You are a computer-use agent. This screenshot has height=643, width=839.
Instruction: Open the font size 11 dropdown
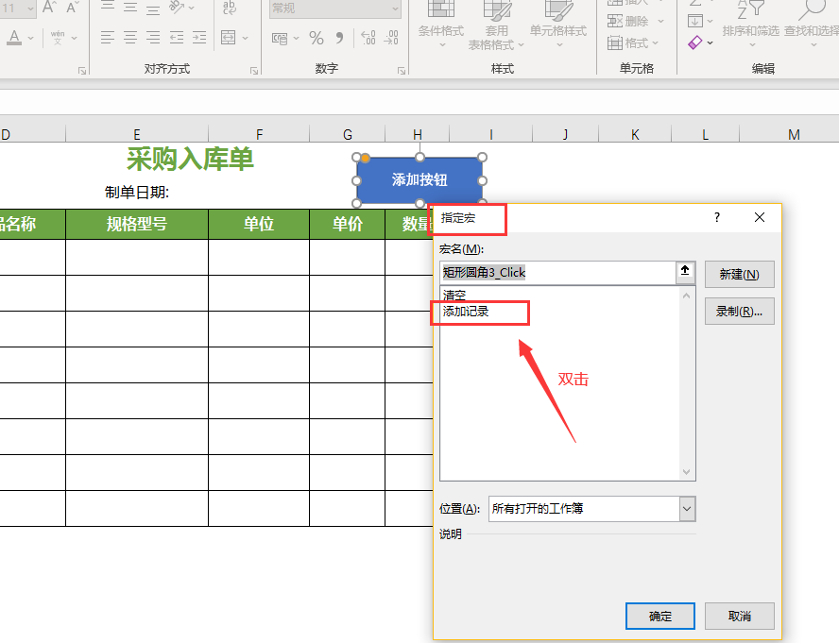click(x=30, y=8)
